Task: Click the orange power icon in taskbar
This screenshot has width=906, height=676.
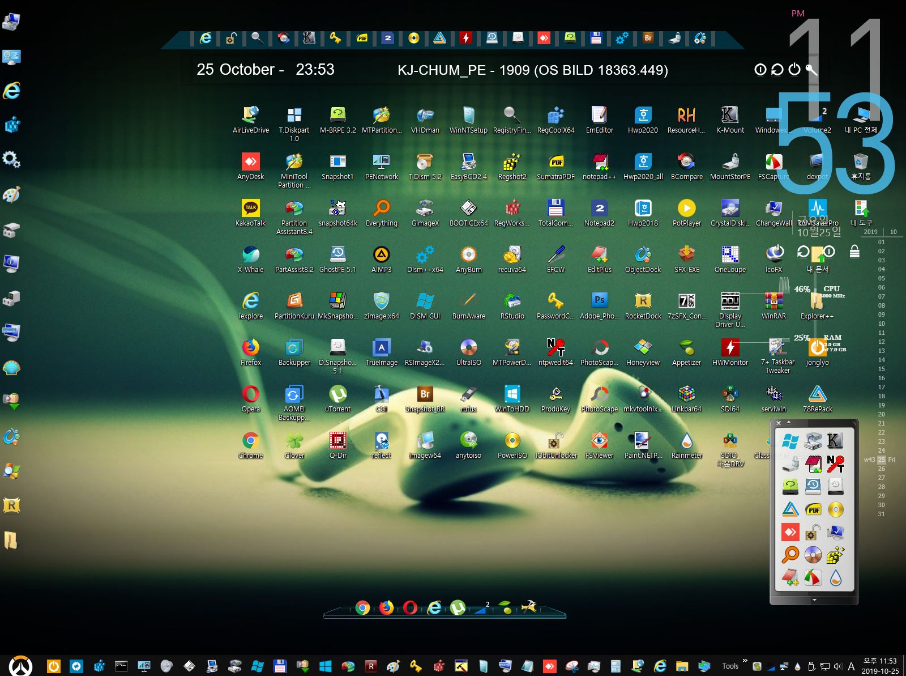Action: (53, 666)
